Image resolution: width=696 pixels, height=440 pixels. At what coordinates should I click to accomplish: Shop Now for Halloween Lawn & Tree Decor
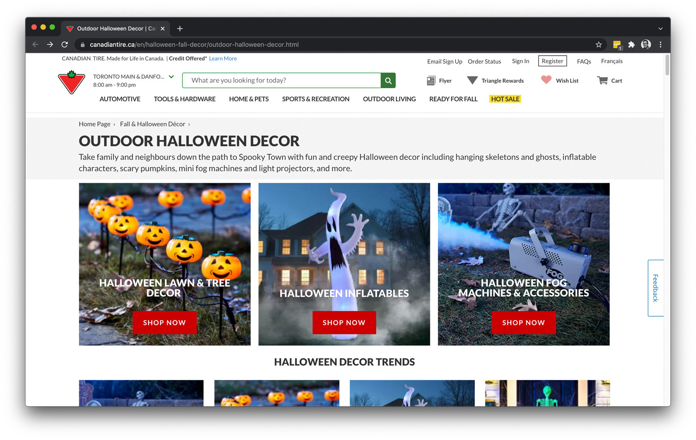(x=164, y=323)
